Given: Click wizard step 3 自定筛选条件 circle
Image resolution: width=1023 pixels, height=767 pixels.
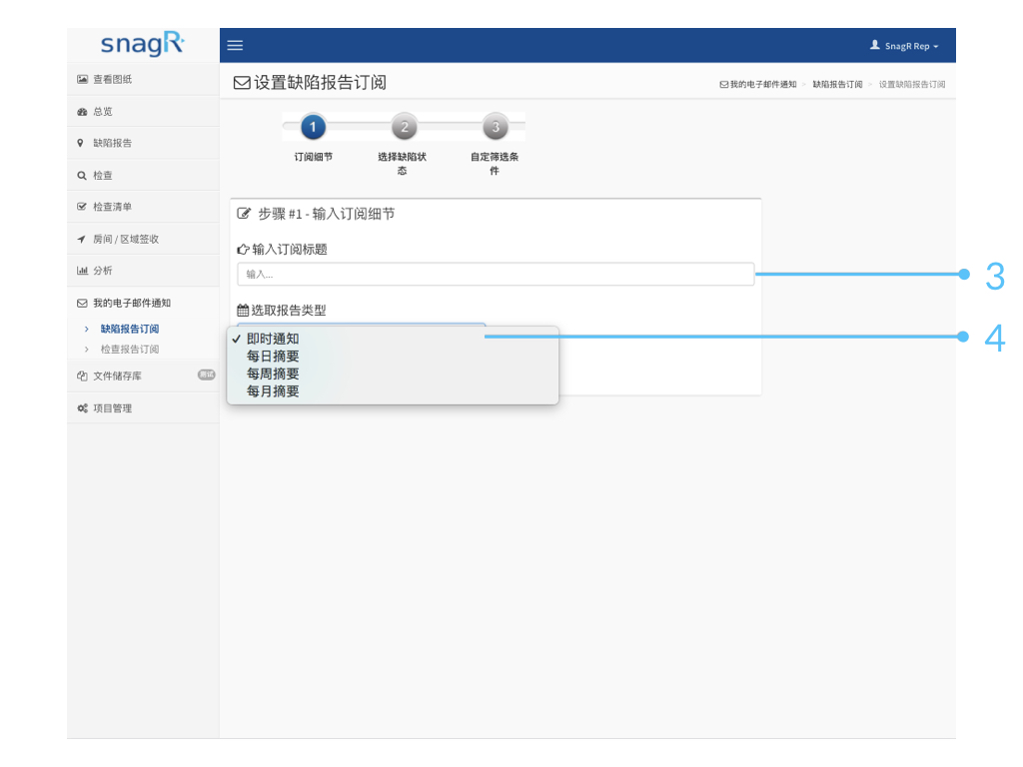Looking at the screenshot, I should (x=496, y=127).
